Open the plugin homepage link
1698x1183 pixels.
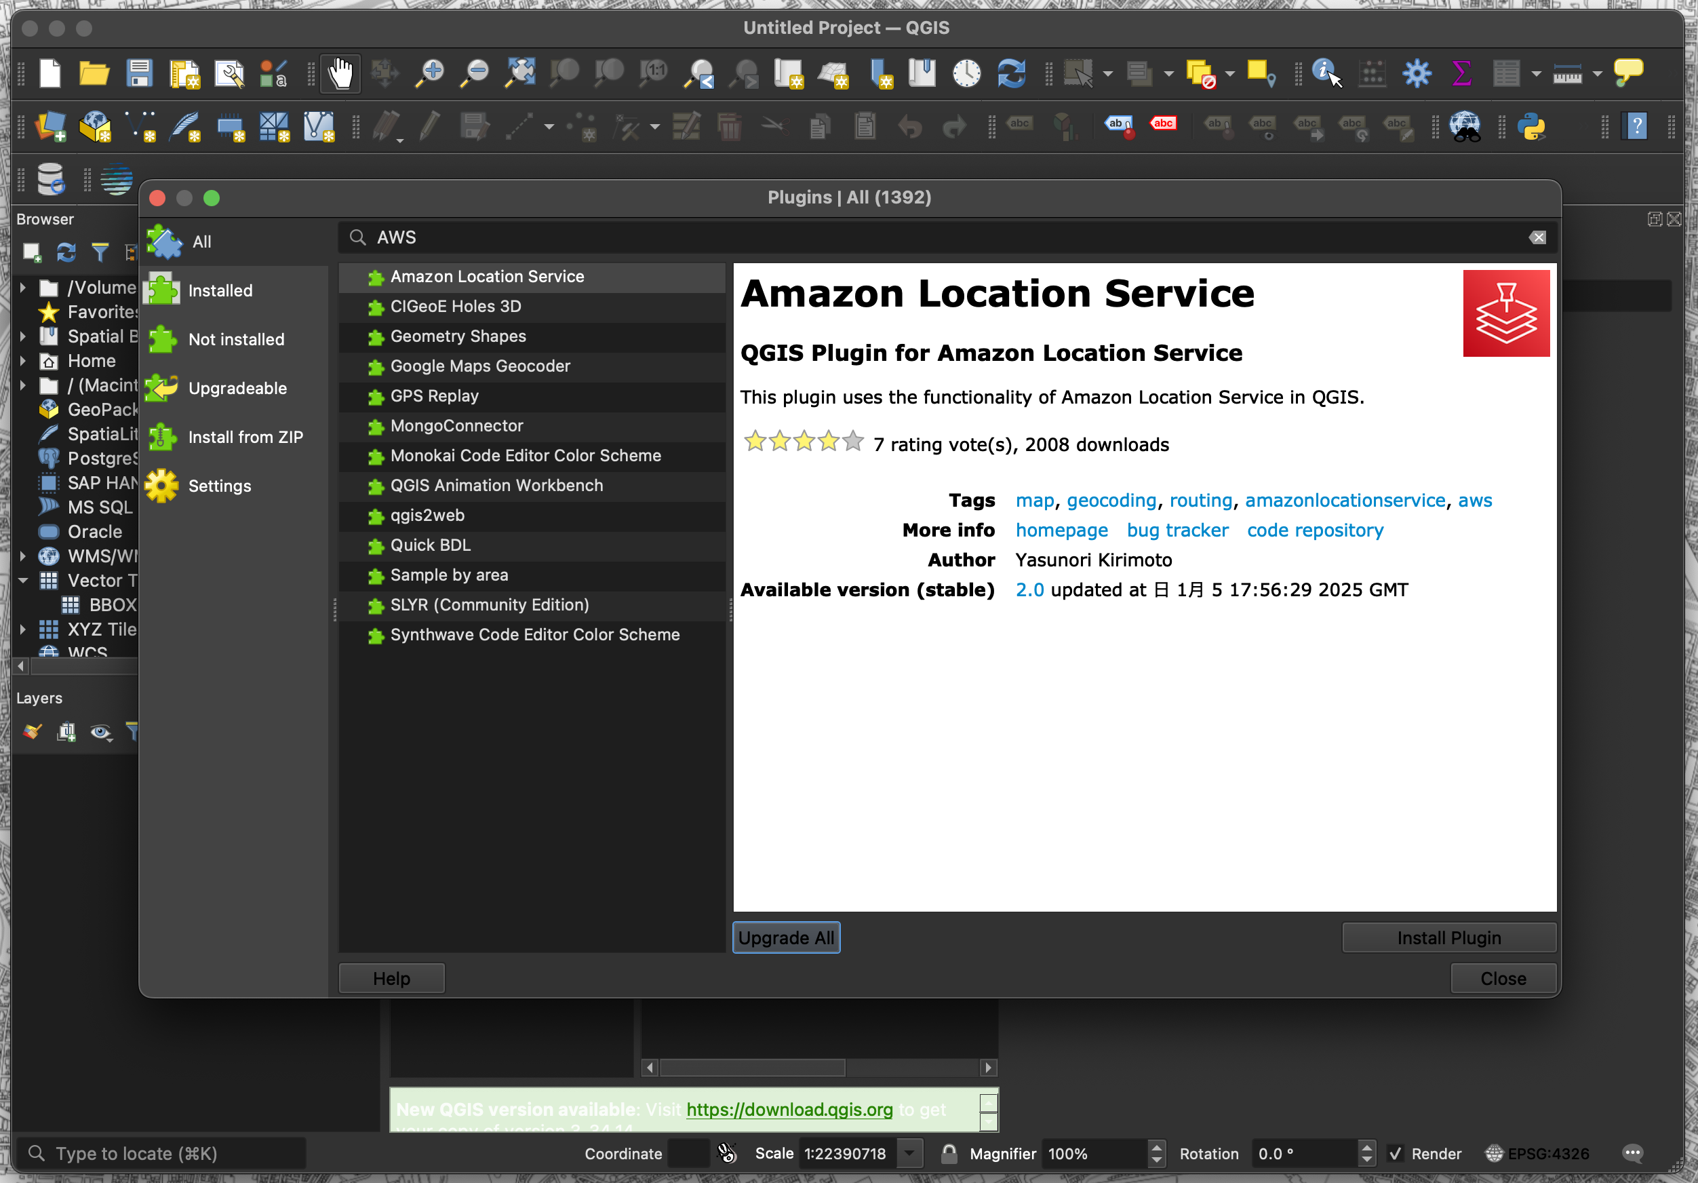1061,530
